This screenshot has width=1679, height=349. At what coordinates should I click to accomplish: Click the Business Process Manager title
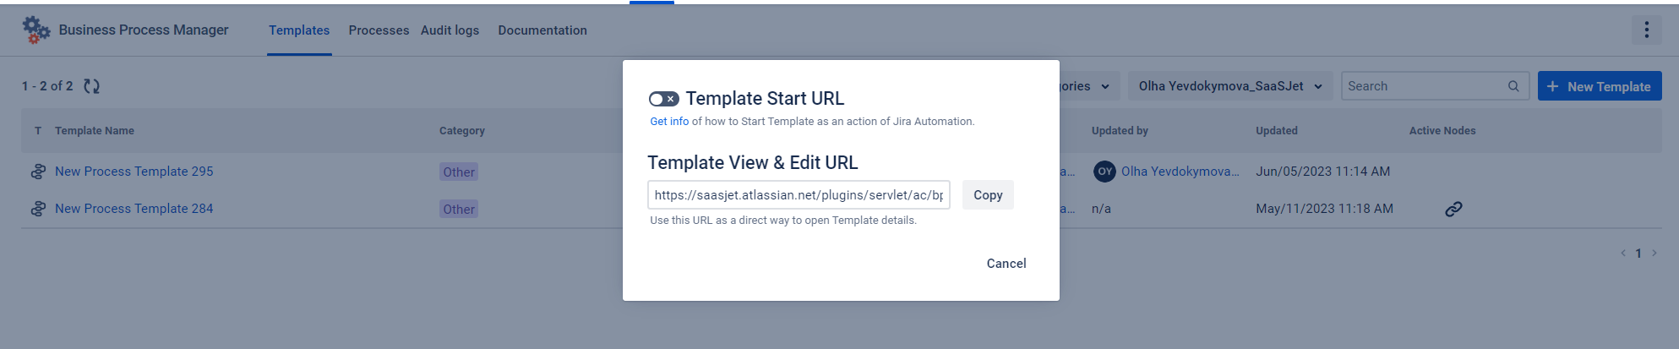[x=144, y=30]
